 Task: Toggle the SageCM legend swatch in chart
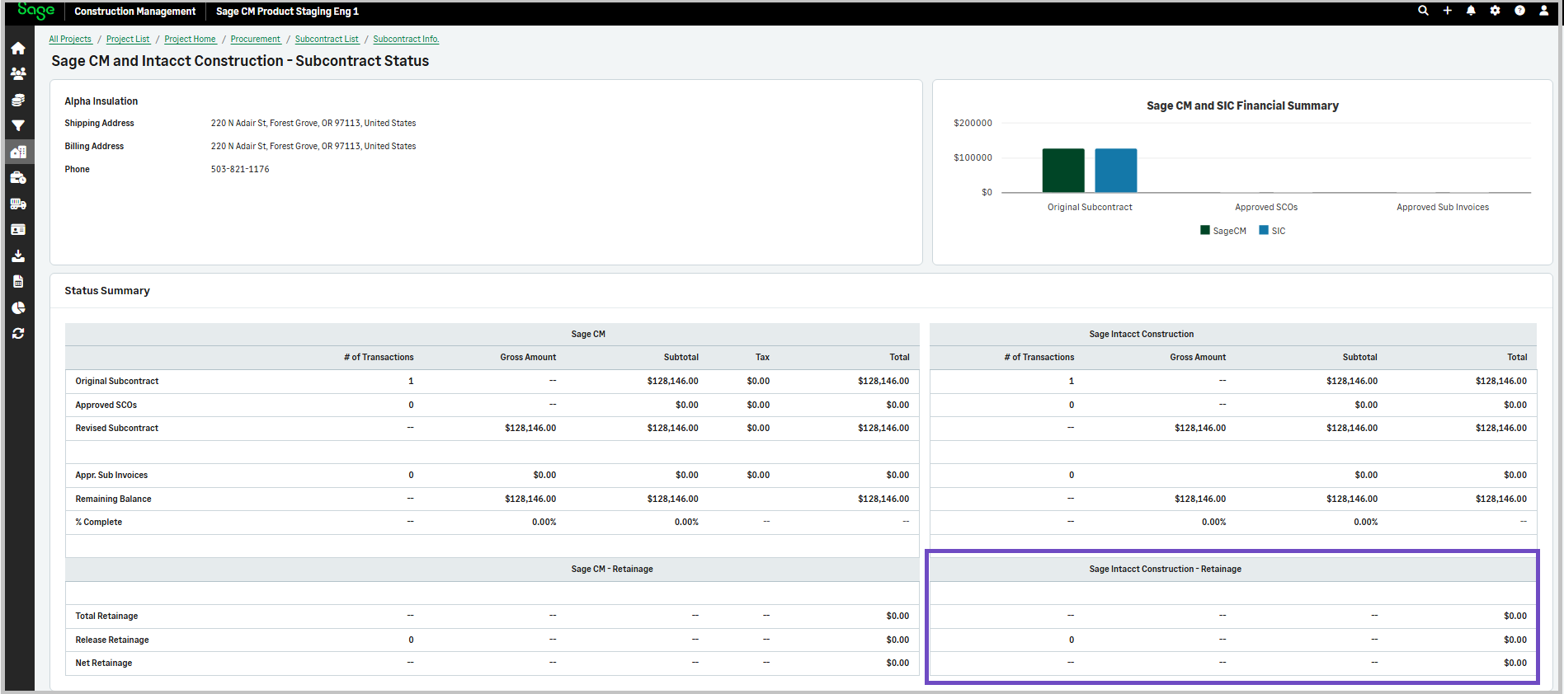point(1205,231)
